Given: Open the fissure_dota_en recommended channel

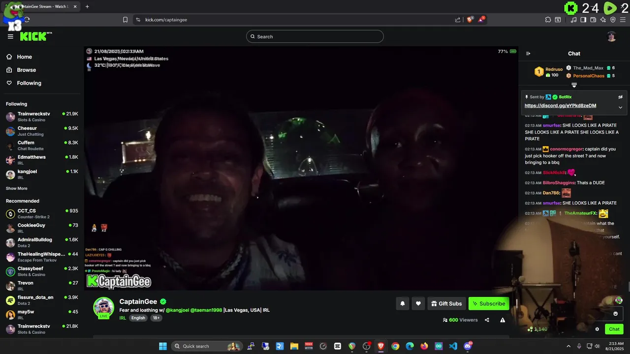Looking at the screenshot, I should [x=42, y=300].
